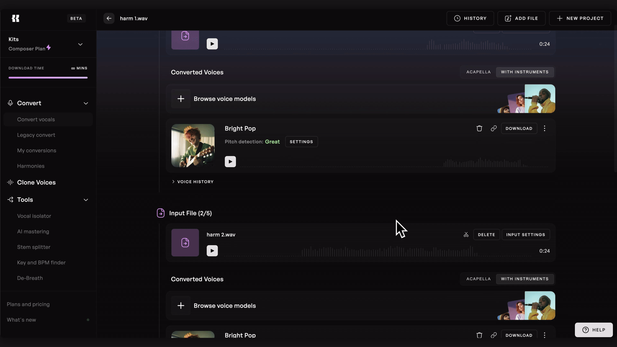Image resolution: width=617 pixels, height=347 pixels.
Task: Open Plans and pricing link
Action: 28,304
